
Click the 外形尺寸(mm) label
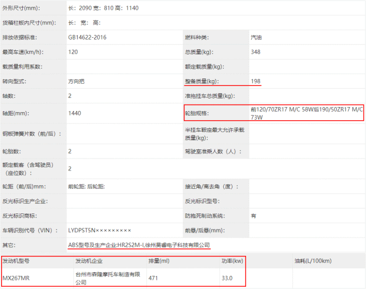click(x=21, y=8)
